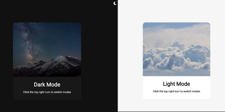Select the "Light Mode" heading
Viewport: 225px width, 112px height.
pos(177,84)
